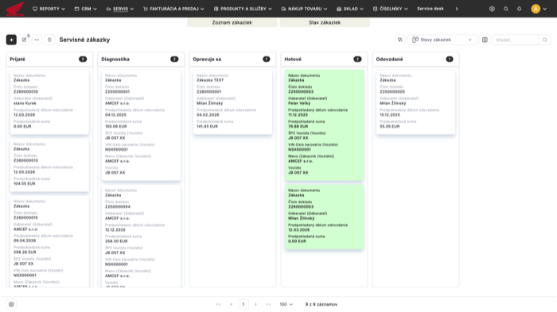Click the Opravuje sa column header
Viewport: 557px width, 312px height.
click(x=232, y=60)
